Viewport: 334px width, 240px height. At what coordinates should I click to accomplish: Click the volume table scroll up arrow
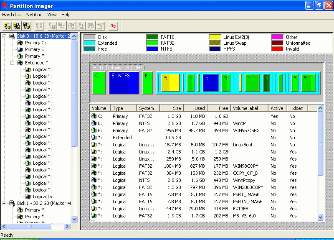[320, 108]
